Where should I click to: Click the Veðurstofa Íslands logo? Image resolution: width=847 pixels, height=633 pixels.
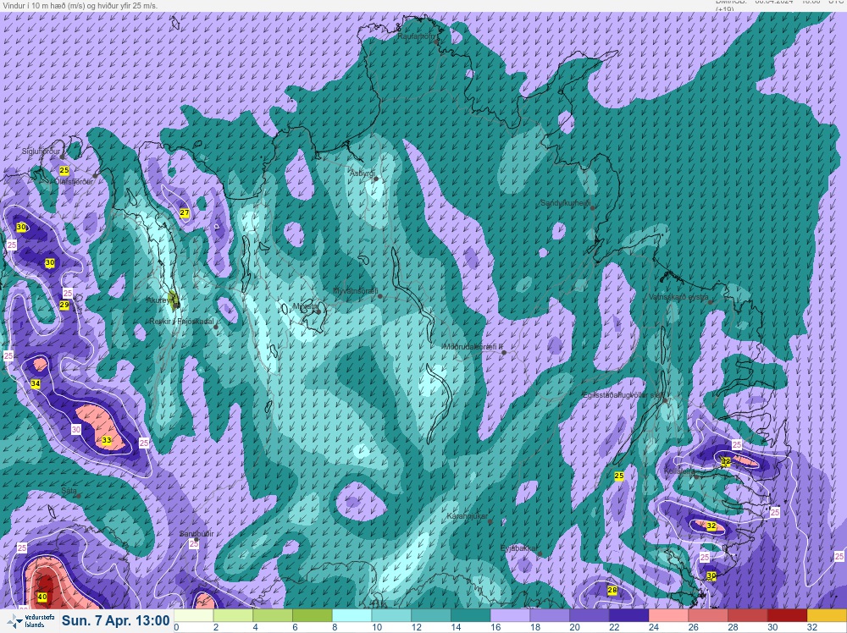(29, 621)
